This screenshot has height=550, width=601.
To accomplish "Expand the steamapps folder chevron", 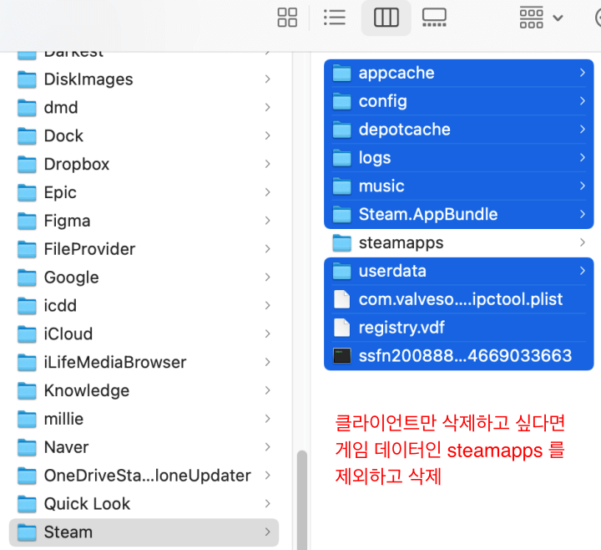I will [x=583, y=242].
